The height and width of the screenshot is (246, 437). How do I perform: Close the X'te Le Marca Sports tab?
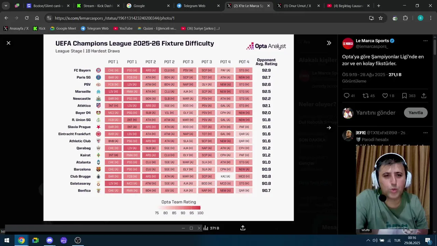click(x=269, y=6)
